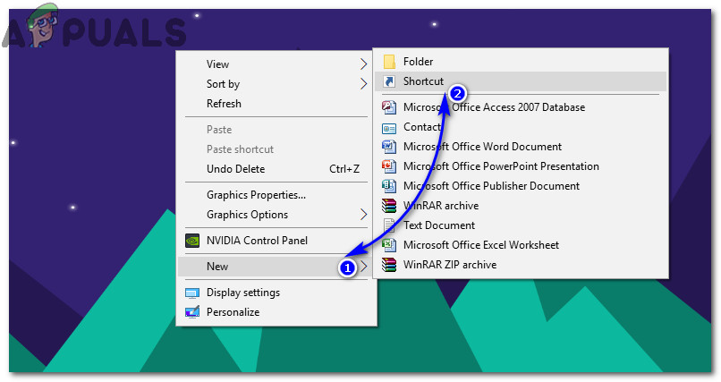721x382 pixels.
Task: Open Display settings entry
Action: coord(276,293)
